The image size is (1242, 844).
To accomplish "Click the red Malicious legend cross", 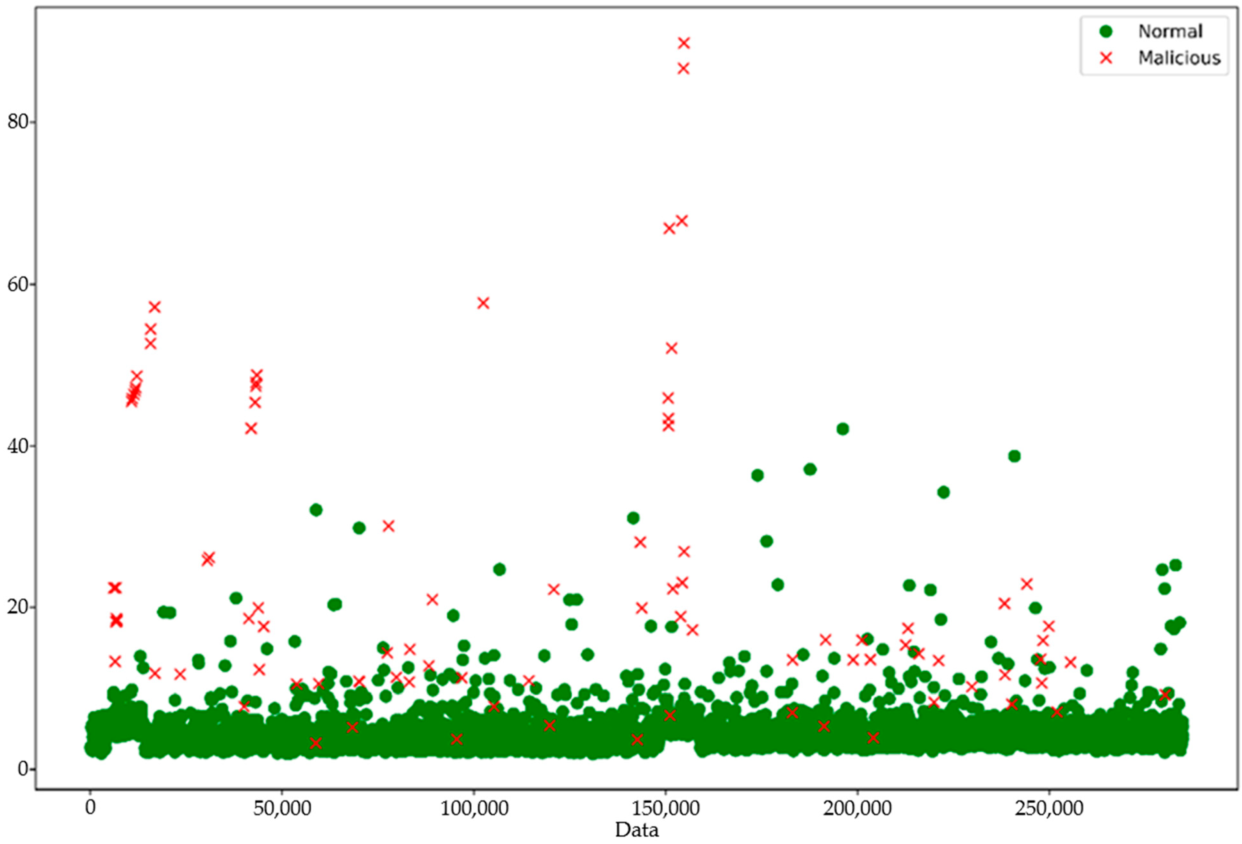I will [1106, 58].
